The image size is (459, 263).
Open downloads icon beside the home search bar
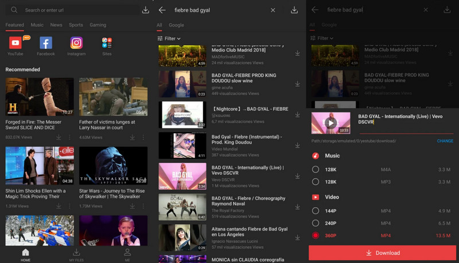pos(146,10)
